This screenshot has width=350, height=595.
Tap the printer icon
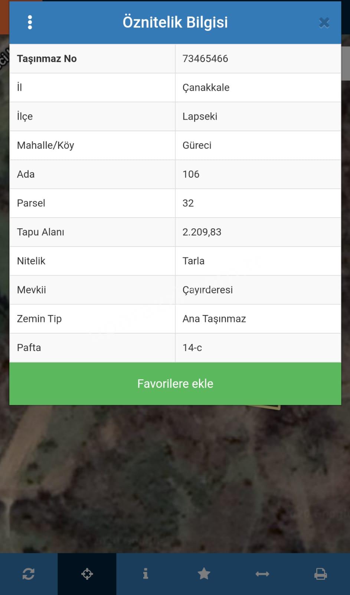[321, 574]
